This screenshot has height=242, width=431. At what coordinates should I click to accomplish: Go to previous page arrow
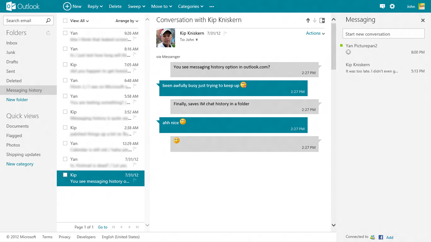121,227
